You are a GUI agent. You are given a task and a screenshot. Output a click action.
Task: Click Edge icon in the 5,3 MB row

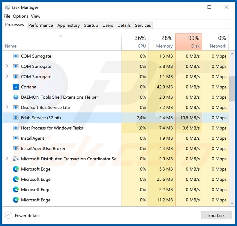tap(16, 169)
